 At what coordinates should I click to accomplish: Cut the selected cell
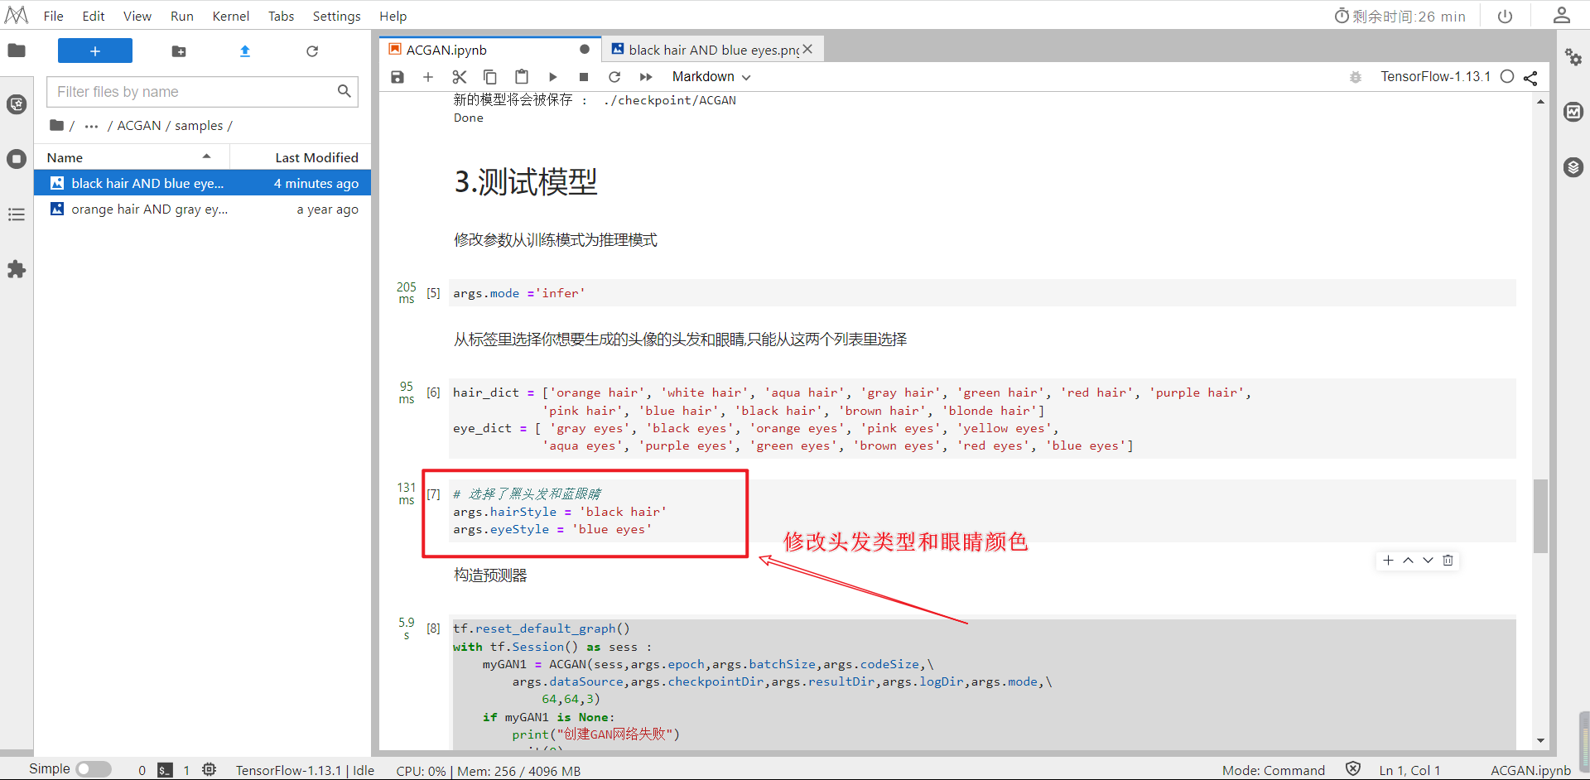pos(460,77)
